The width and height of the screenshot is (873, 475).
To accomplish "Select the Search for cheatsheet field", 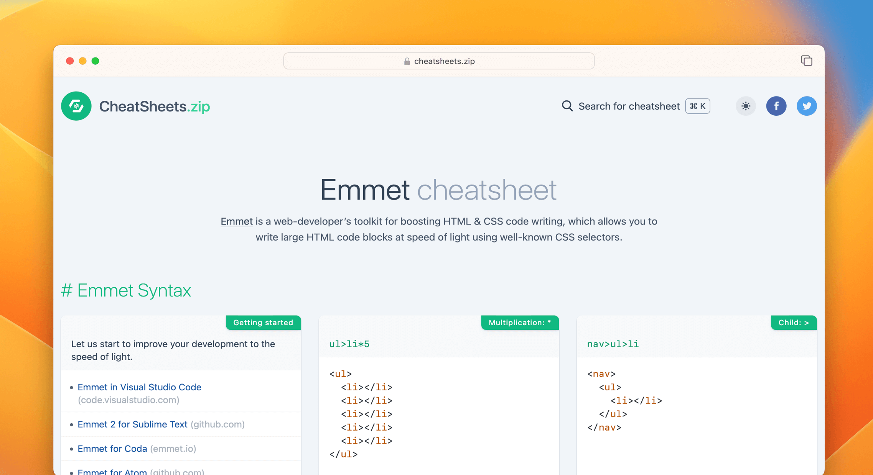I will [629, 106].
